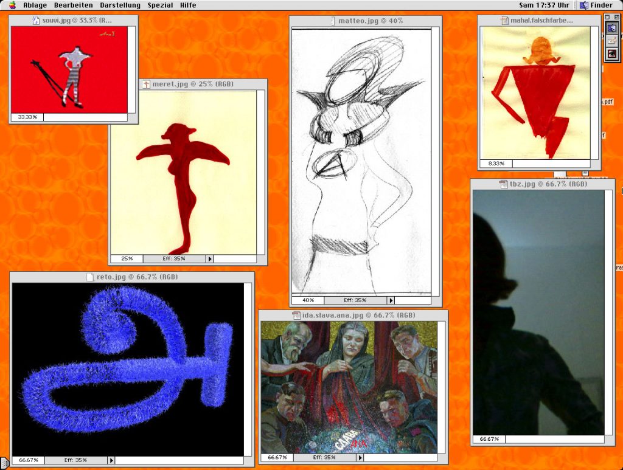Click the file icon in ida.slava.ana.jpg title bar

click(297, 316)
